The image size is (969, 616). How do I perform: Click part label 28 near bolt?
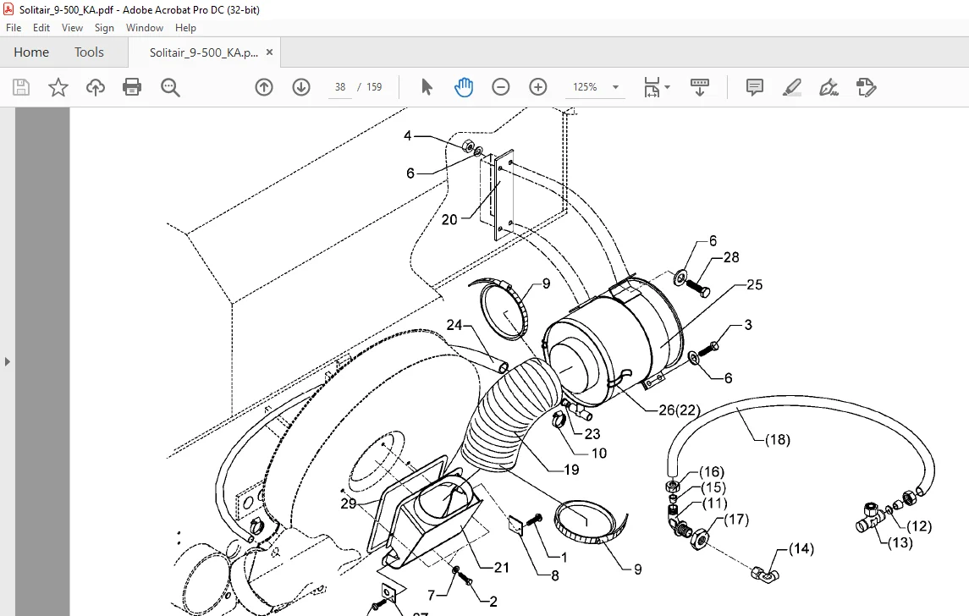(731, 257)
